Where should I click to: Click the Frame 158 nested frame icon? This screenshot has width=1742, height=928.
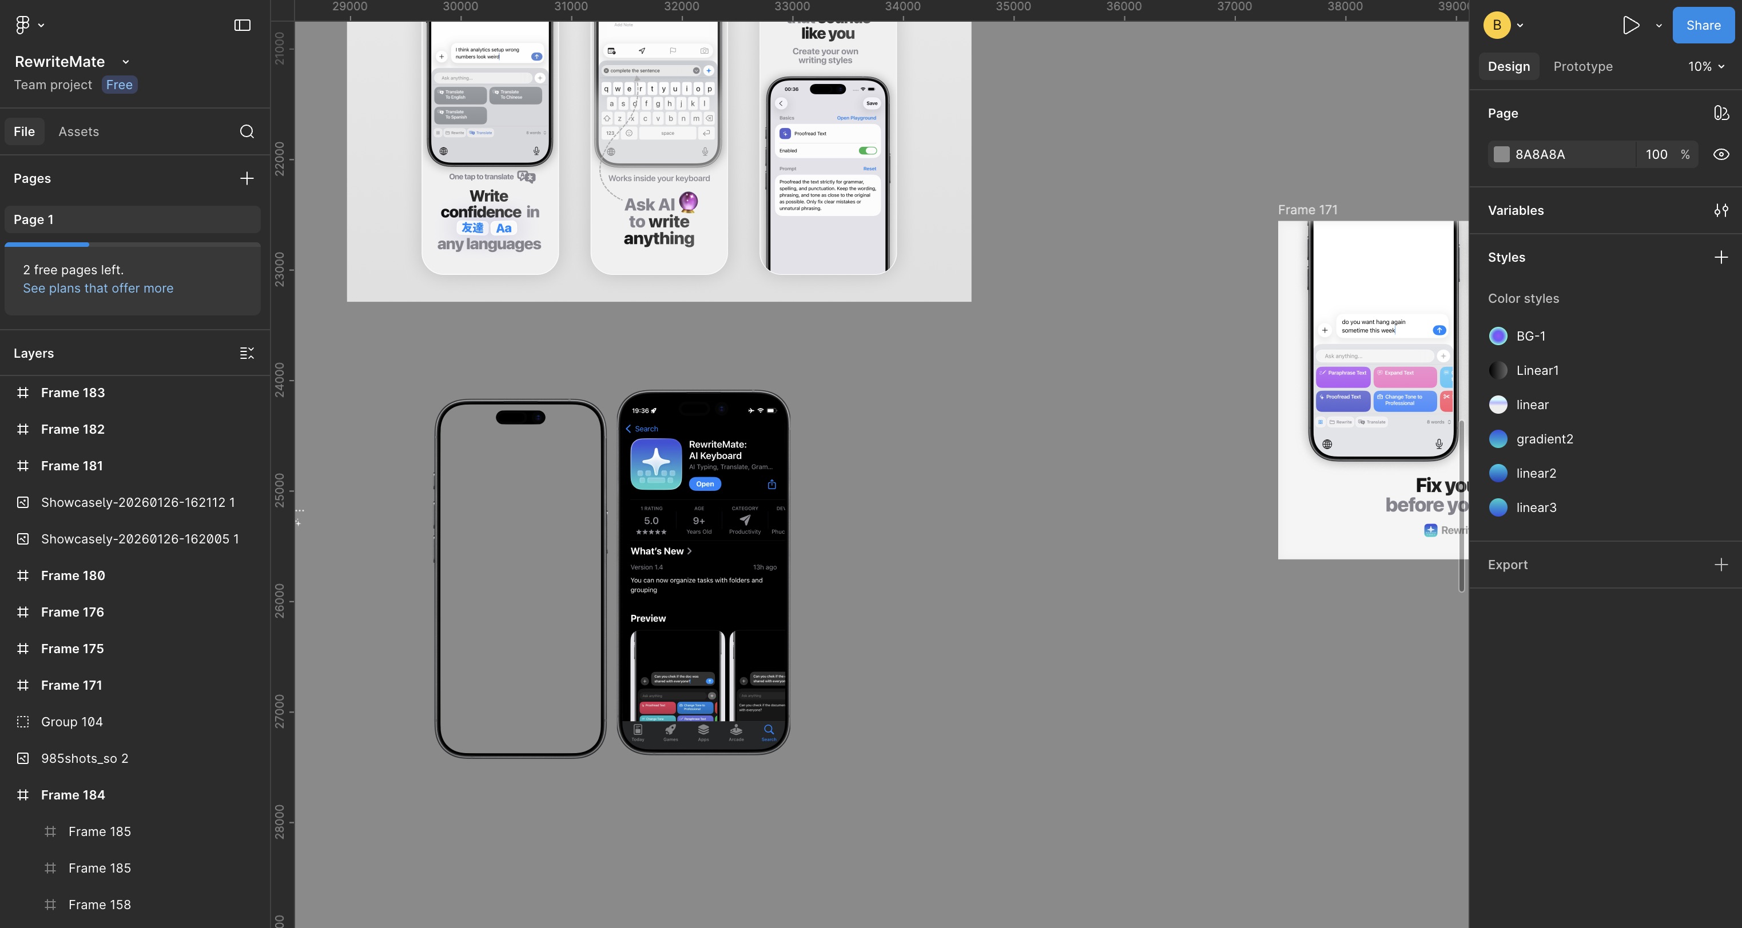tap(50, 905)
